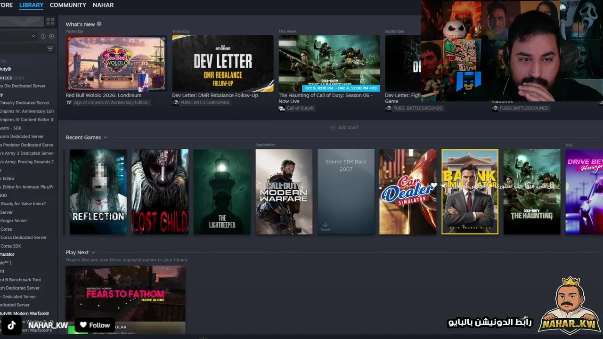Select Call of Duty Modern Warfare cover

click(x=284, y=192)
